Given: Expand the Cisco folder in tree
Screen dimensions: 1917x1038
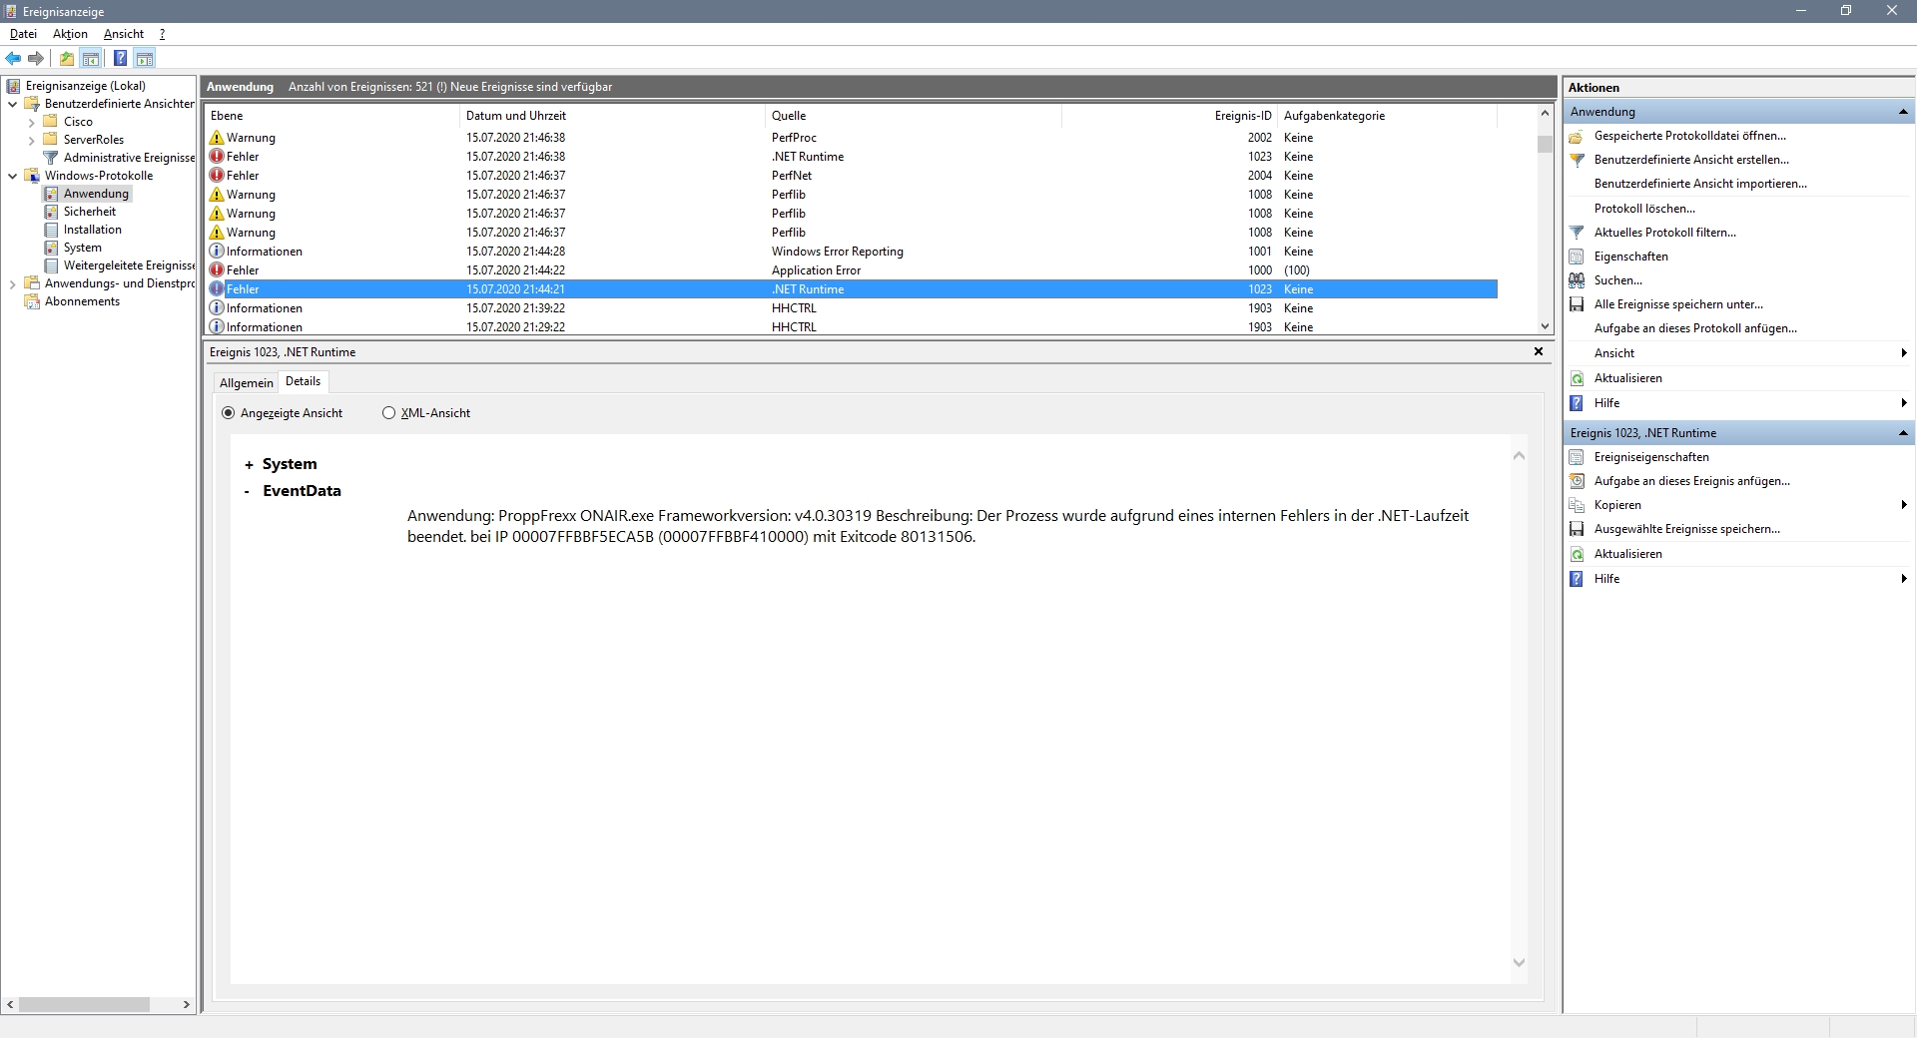Looking at the screenshot, I should 32,122.
